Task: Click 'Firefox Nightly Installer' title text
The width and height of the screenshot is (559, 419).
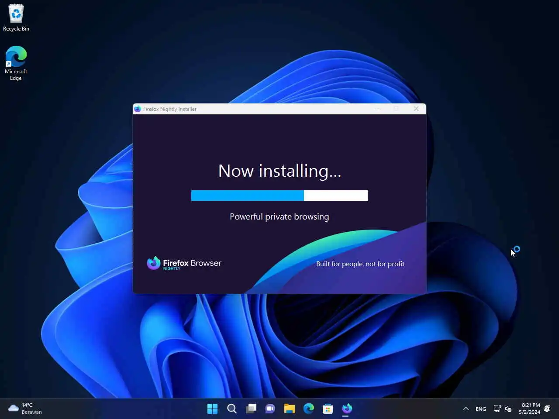Action: point(170,109)
